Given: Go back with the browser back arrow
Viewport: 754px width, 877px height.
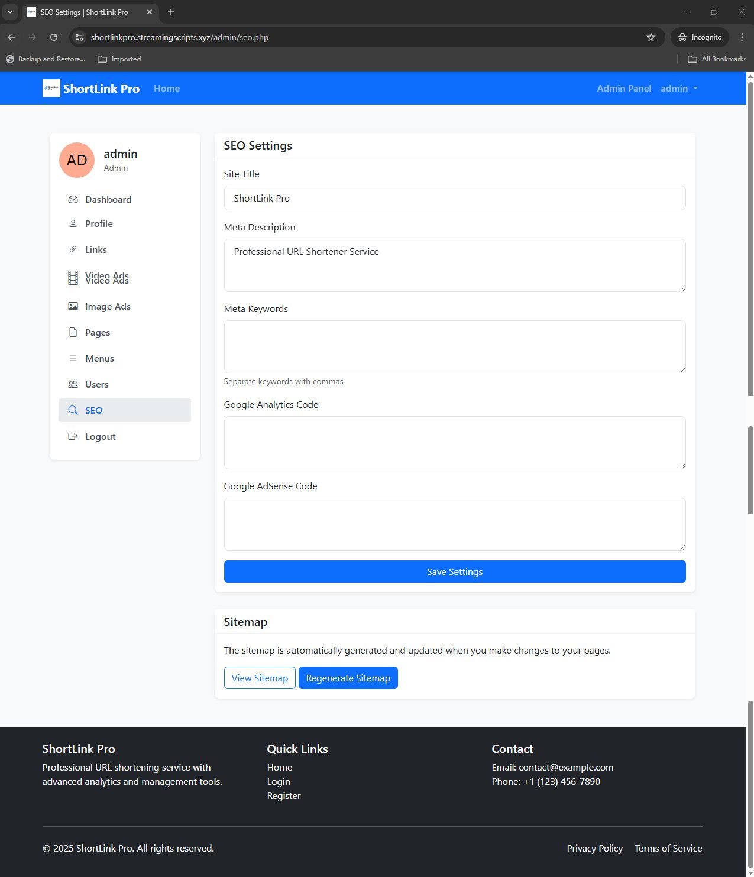Looking at the screenshot, I should coord(11,37).
